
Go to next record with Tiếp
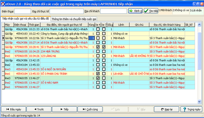tap(64, 109)
